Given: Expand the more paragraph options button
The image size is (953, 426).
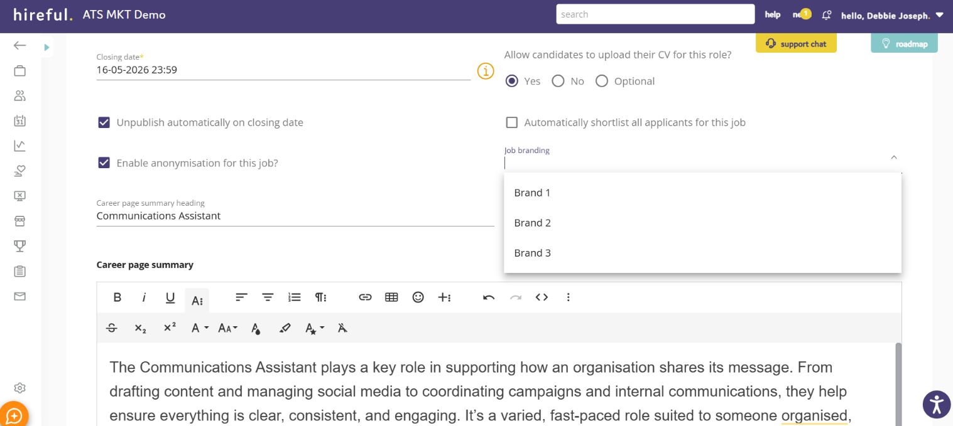Looking at the screenshot, I should (320, 297).
